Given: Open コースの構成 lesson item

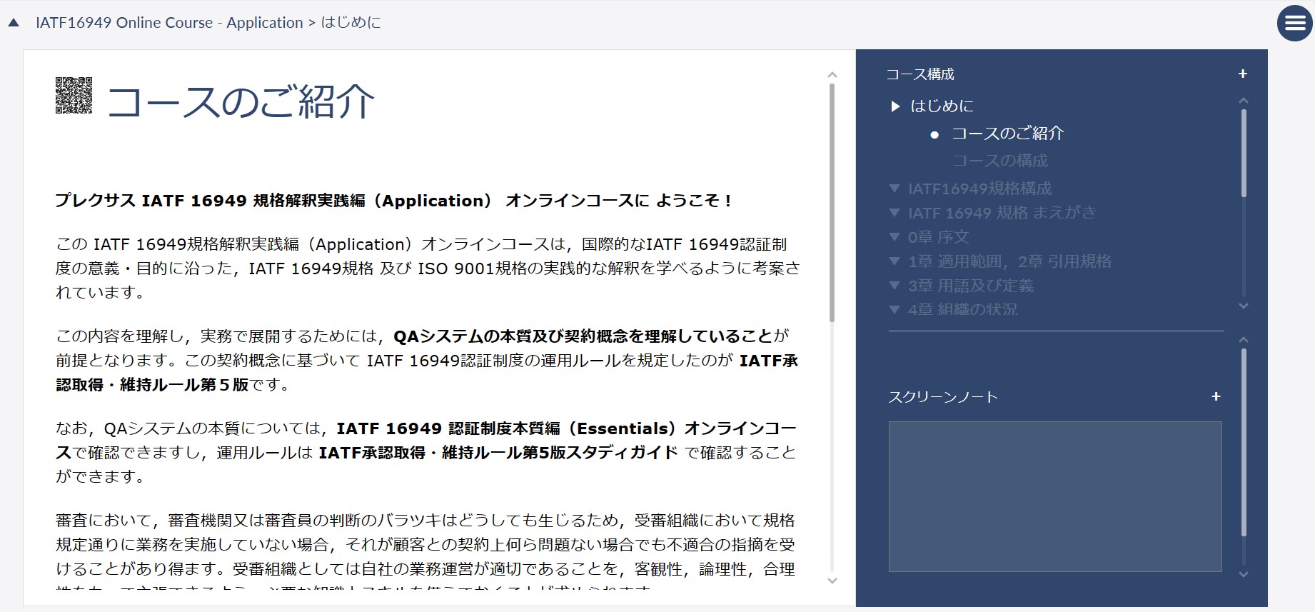Looking at the screenshot, I should coord(999,161).
